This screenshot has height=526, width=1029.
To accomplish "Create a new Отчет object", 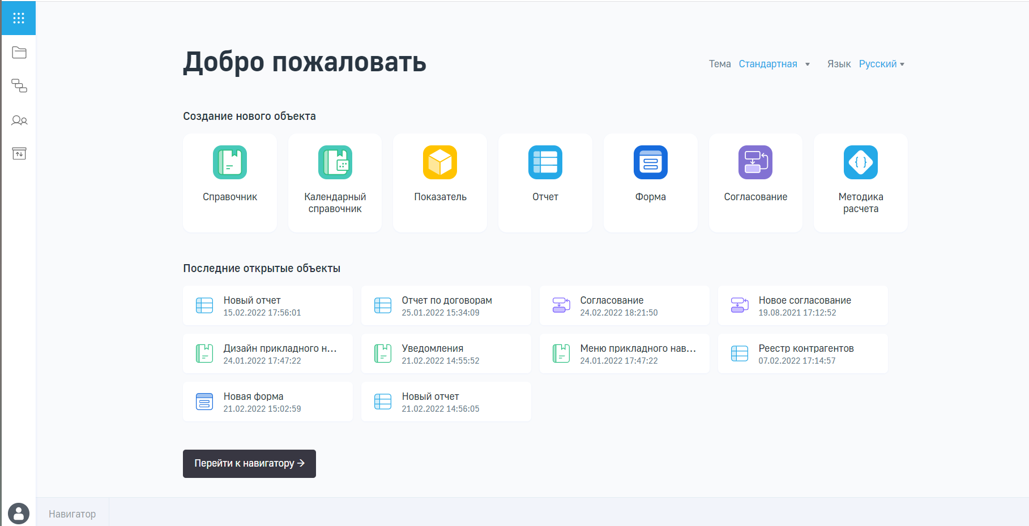I will [545, 182].
